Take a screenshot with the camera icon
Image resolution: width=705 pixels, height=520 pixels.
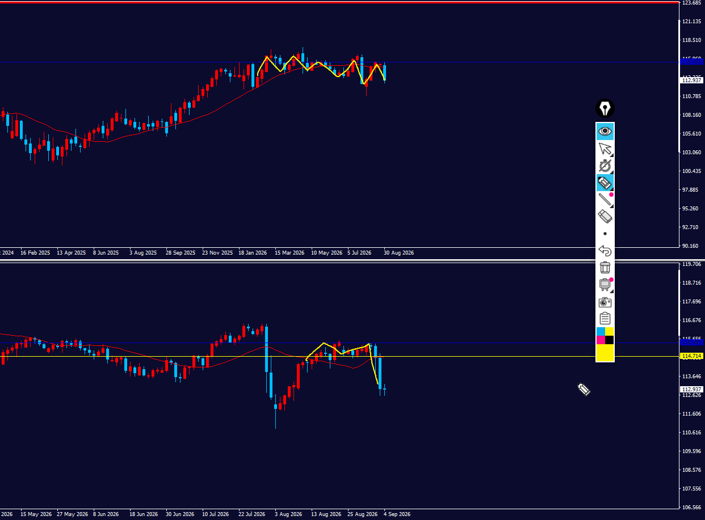tap(605, 302)
